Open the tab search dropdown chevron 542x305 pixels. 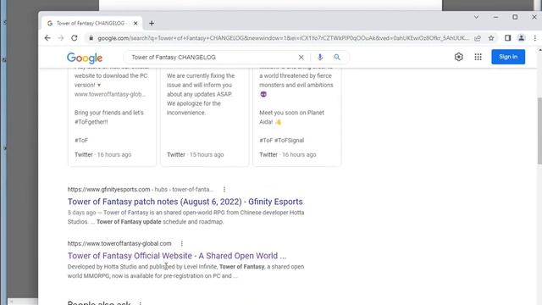(476, 17)
